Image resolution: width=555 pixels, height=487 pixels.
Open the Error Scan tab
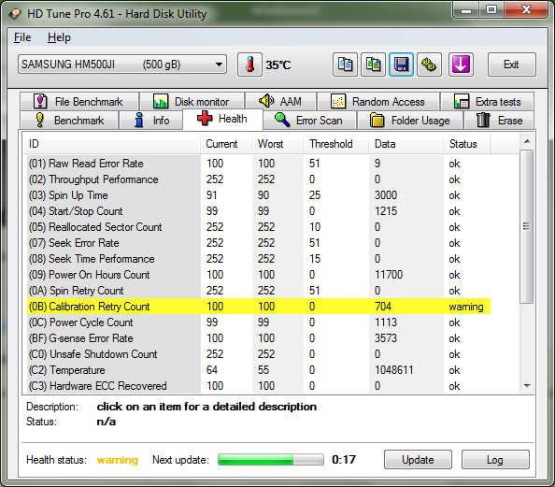point(309,121)
